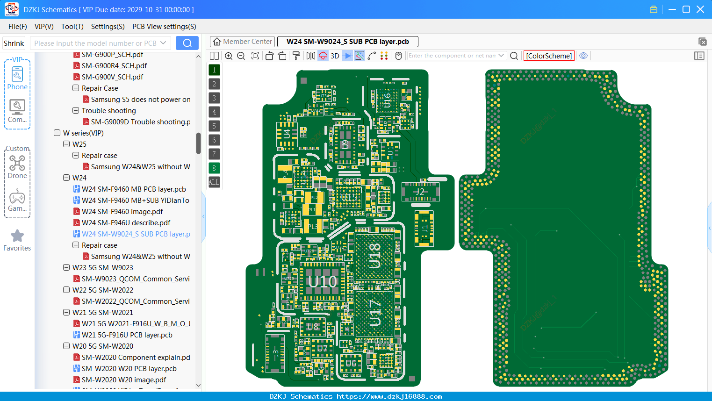
Task: Open the Game console category
Action: [x=17, y=200]
